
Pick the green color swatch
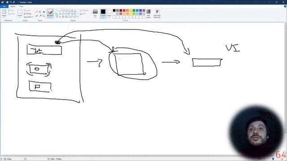coord(134,10)
